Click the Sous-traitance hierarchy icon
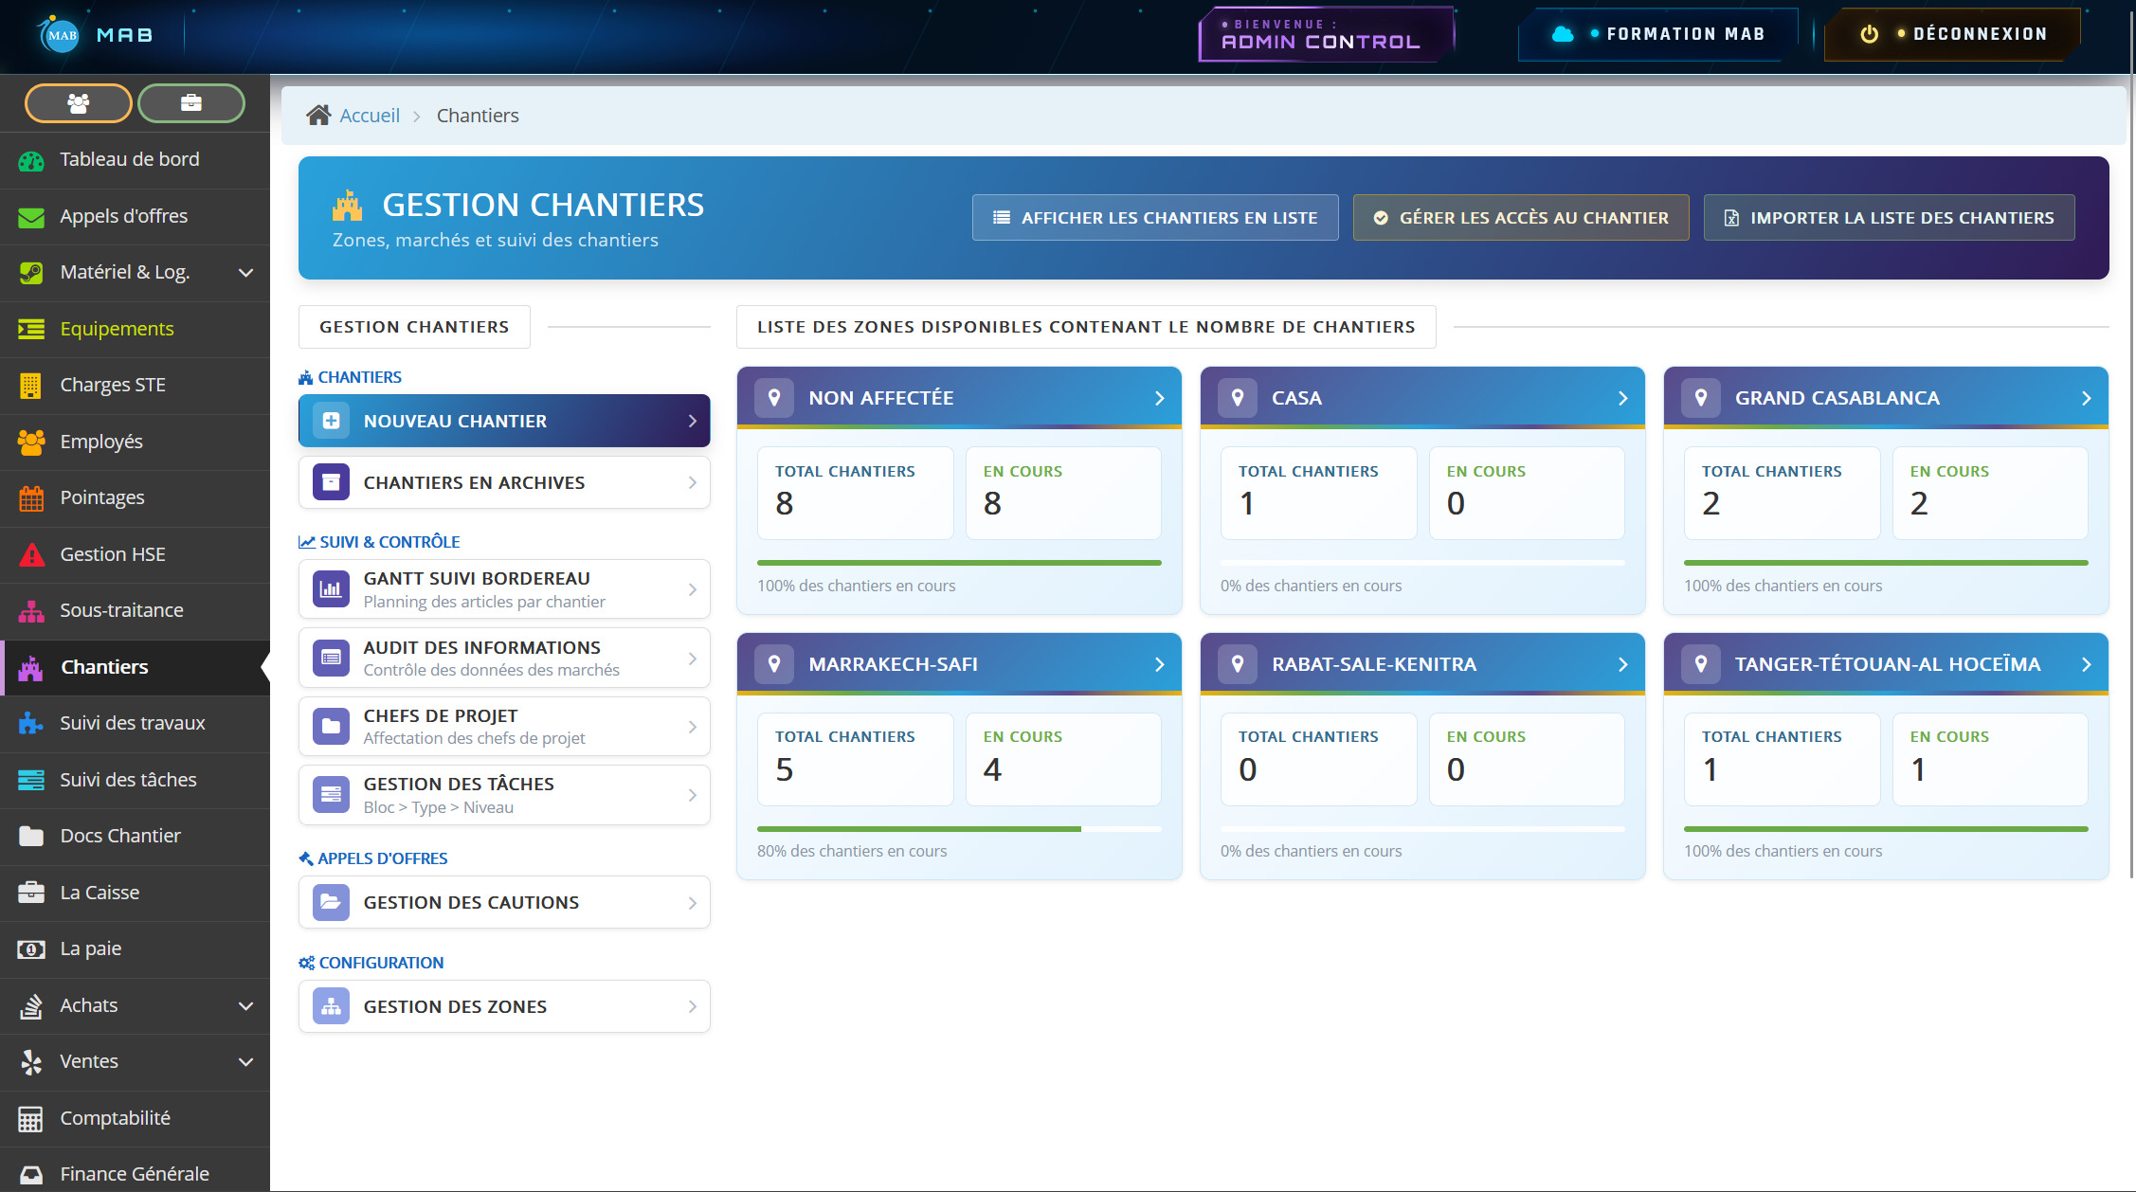This screenshot has height=1192, width=2136. point(31,611)
